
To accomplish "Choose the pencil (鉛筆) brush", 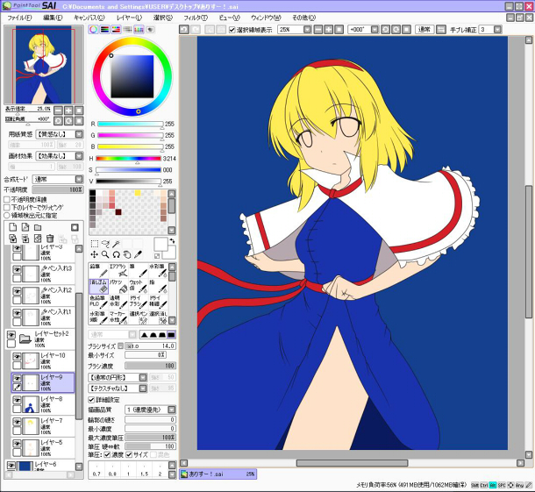I will point(98,270).
